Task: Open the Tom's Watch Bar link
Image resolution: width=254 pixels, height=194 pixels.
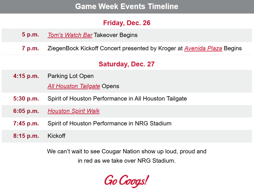Action: pyautogui.click(x=70, y=35)
